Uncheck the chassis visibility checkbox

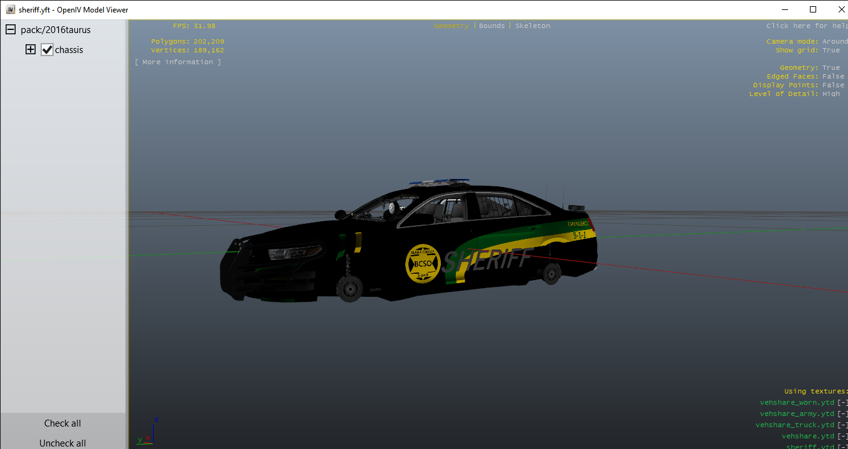click(x=47, y=50)
